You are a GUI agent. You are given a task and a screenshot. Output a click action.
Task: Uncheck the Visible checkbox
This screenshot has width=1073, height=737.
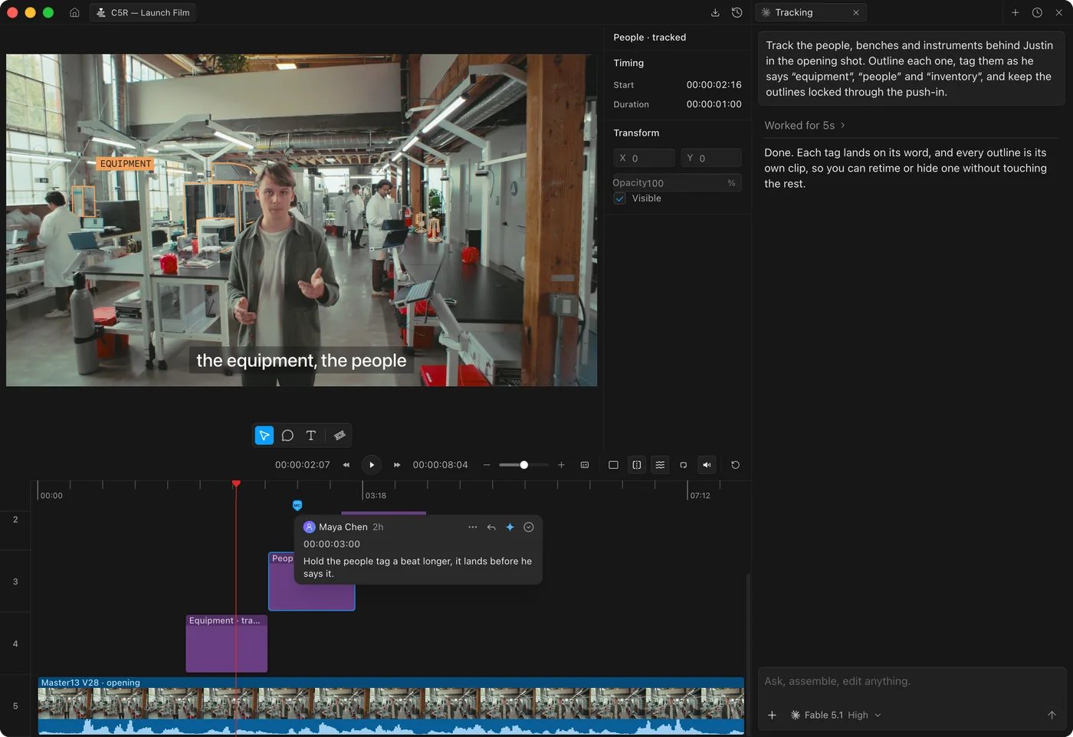tap(620, 198)
